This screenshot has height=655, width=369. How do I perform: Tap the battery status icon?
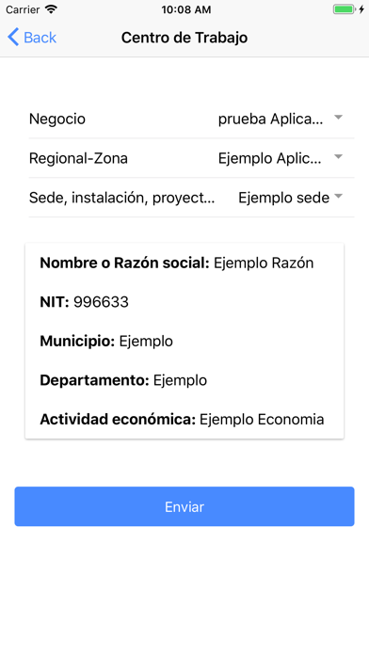[x=345, y=9]
